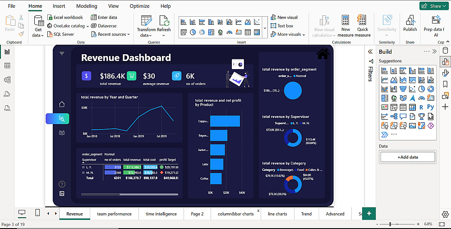Screen dimensions: 451x229
Task: Open the Data pane cylinder icon
Action: point(445,51)
